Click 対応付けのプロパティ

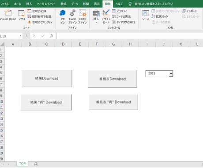165,11
